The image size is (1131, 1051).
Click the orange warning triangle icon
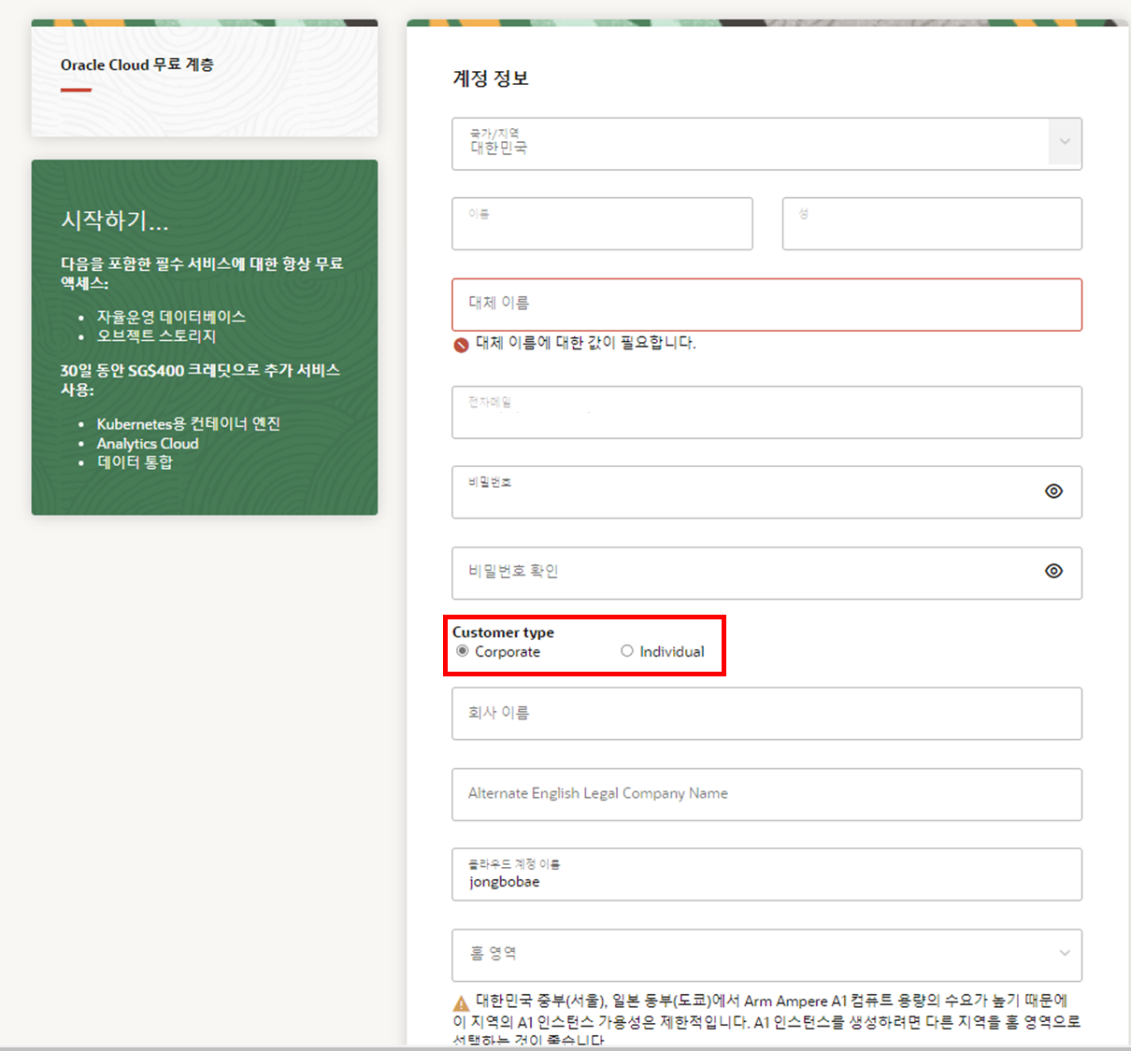[461, 1003]
